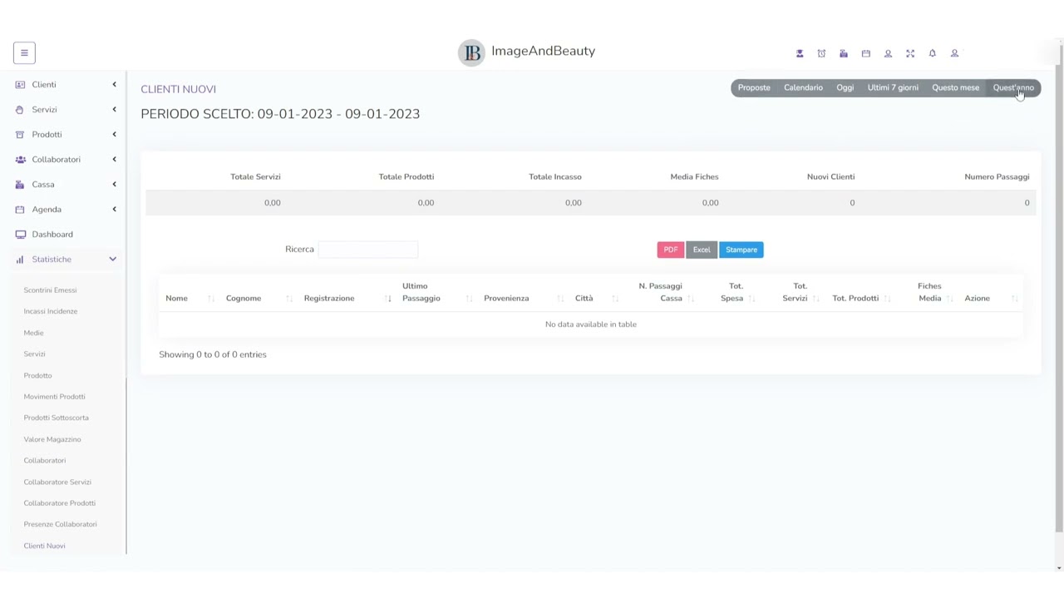Export table with the PDF button
The height and width of the screenshot is (599, 1064).
(671, 250)
